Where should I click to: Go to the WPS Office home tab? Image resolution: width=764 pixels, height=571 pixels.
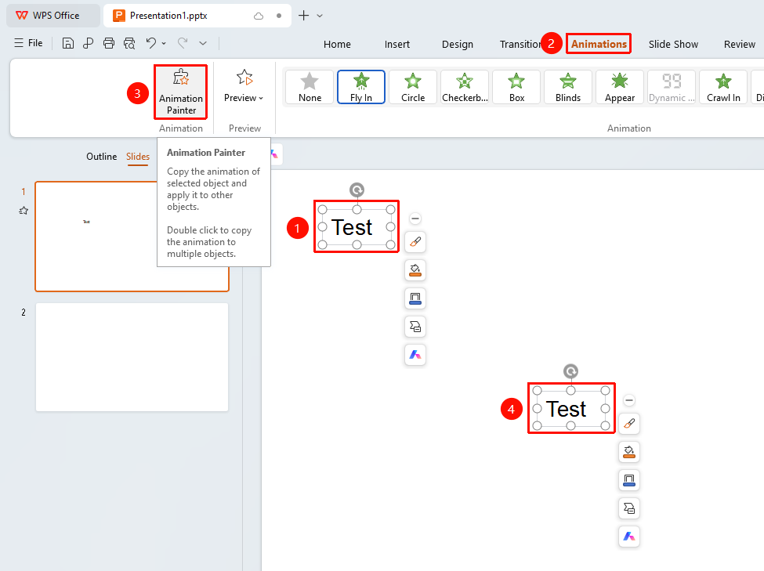coord(53,16)
